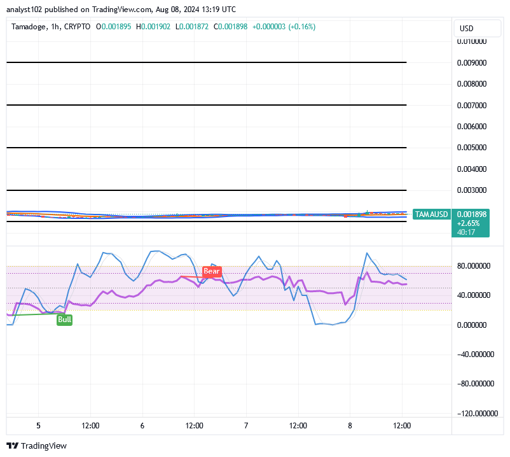Click the green Bull signal marker
This screenshot has width=510, height=457.
(x=64, y=320)
